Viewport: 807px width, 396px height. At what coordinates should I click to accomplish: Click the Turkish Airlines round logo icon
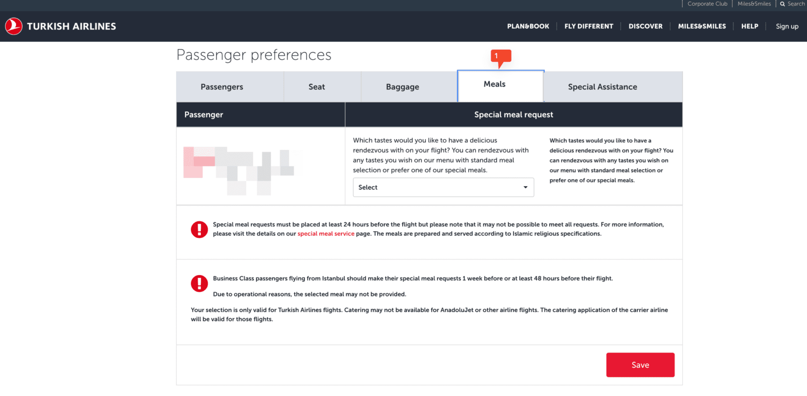point(13,26)
